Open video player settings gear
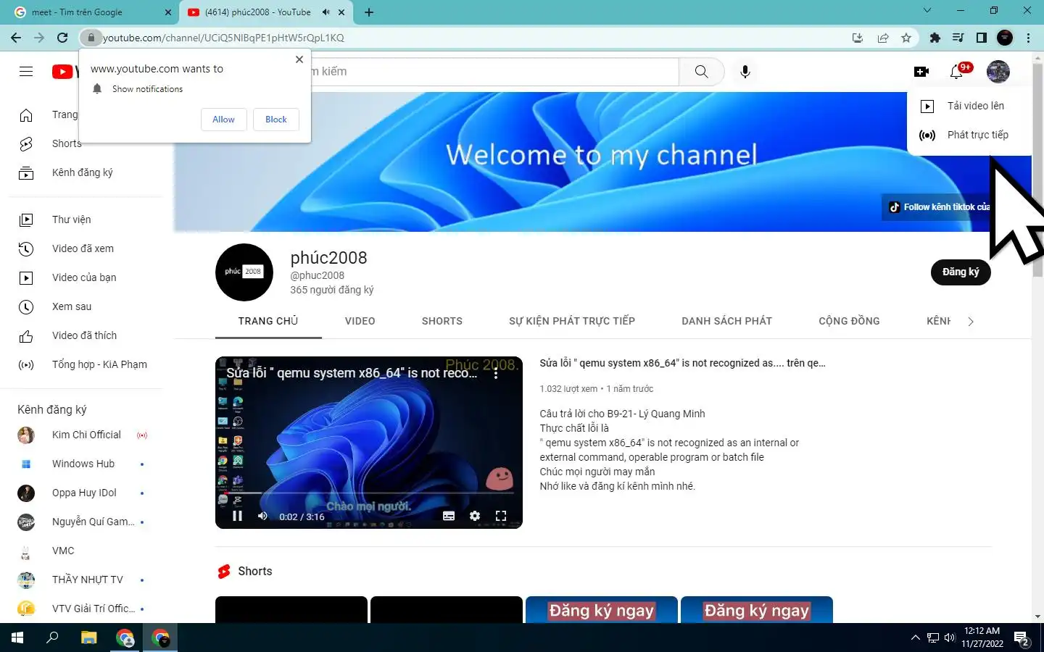1044x652 pixels. (475, 516)
